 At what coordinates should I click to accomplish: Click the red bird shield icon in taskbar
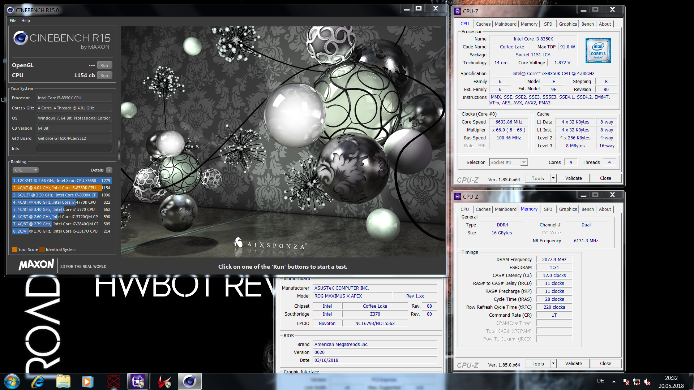tap(164, 381)
